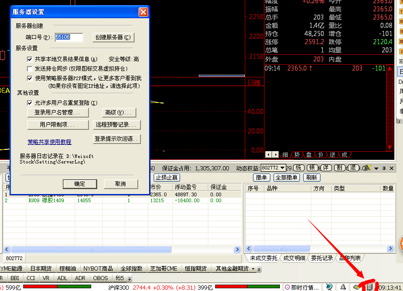Viewport: 403px width, 291px height.
Task: Select the OBOS indicator tab
Action: (x=100, y=278)
